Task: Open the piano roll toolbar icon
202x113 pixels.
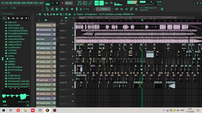Action: (x=57, y=9)
